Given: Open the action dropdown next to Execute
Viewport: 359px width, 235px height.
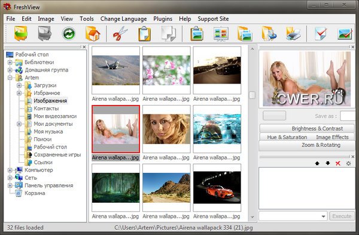Looking at the screenshot, I should click(x=323, y=217).
